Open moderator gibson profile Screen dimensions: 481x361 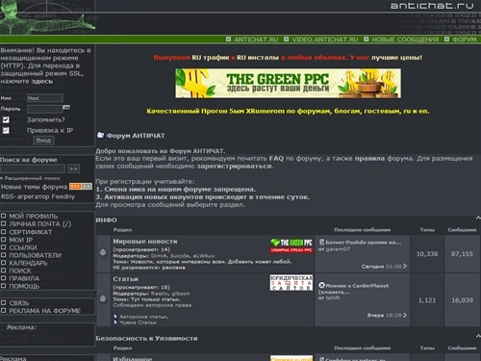[181, 294]
